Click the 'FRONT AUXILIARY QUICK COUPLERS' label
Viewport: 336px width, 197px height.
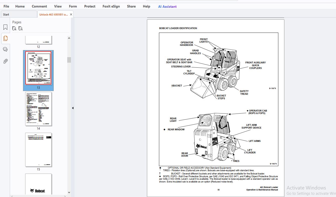pyautogui.click(x=256, y=65)
